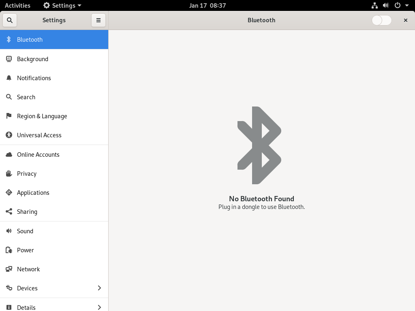This screenshot has width=415, height=311.
Task: Click the 'Plug in a dongle to use Bluetooth.' text
Action: [261, 207]
